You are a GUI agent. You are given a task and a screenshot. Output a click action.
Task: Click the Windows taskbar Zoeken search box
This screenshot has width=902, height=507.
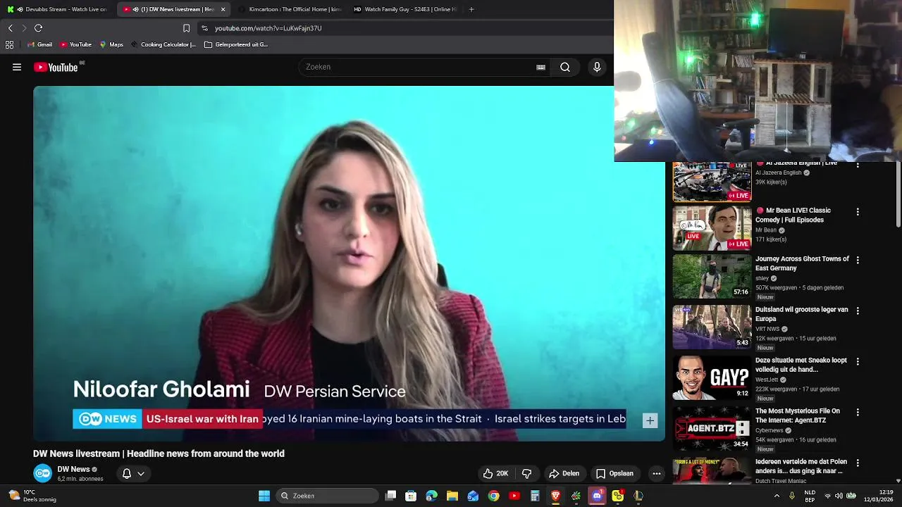pyautogui.click(x=327, y=496)
